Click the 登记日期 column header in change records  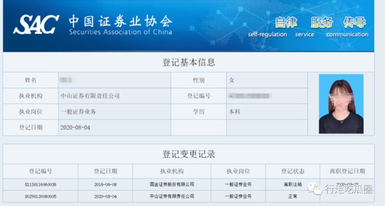105,171
